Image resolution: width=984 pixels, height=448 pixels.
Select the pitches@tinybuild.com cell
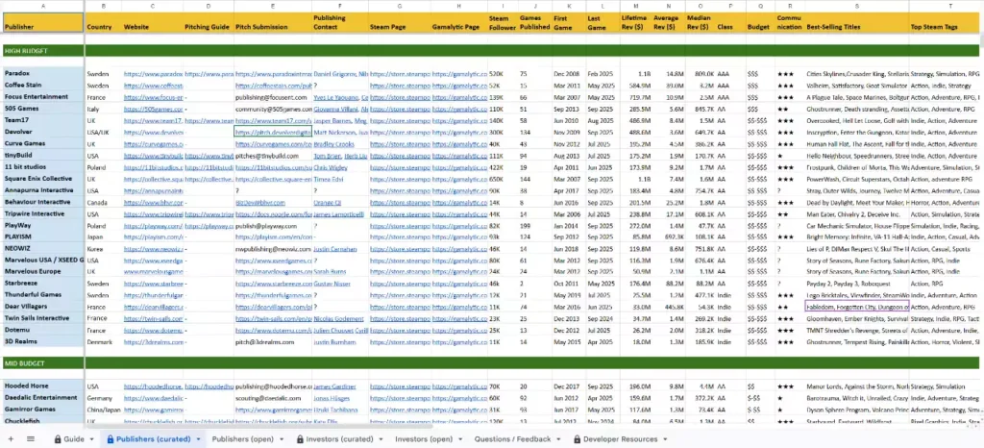click(x=273, y=157)
